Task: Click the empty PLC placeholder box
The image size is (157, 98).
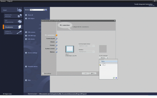Action: pos(103,49)
